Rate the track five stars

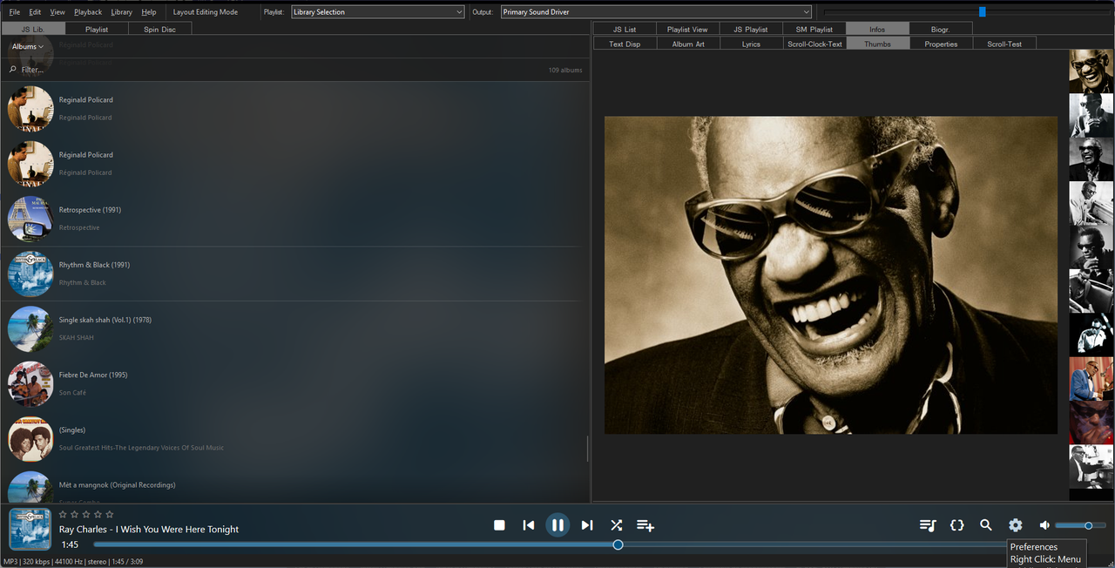click(110, 514)
